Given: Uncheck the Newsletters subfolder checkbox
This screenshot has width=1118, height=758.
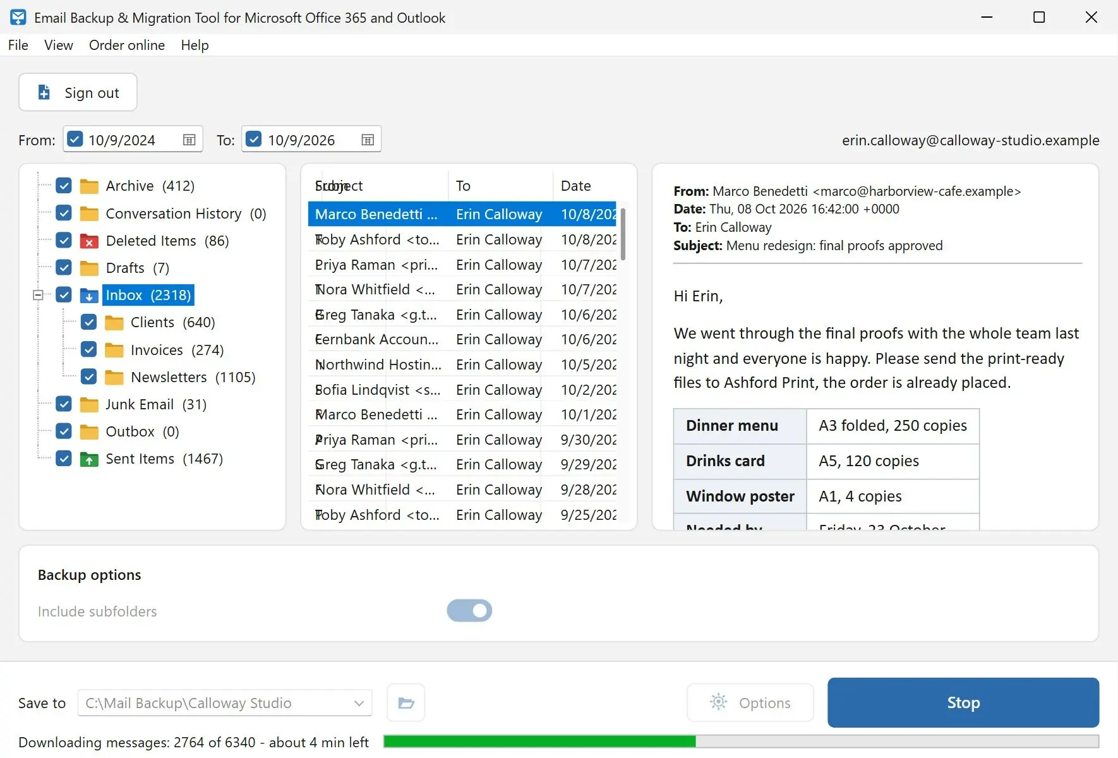Looking at the screenshot, I should [89, 376].
